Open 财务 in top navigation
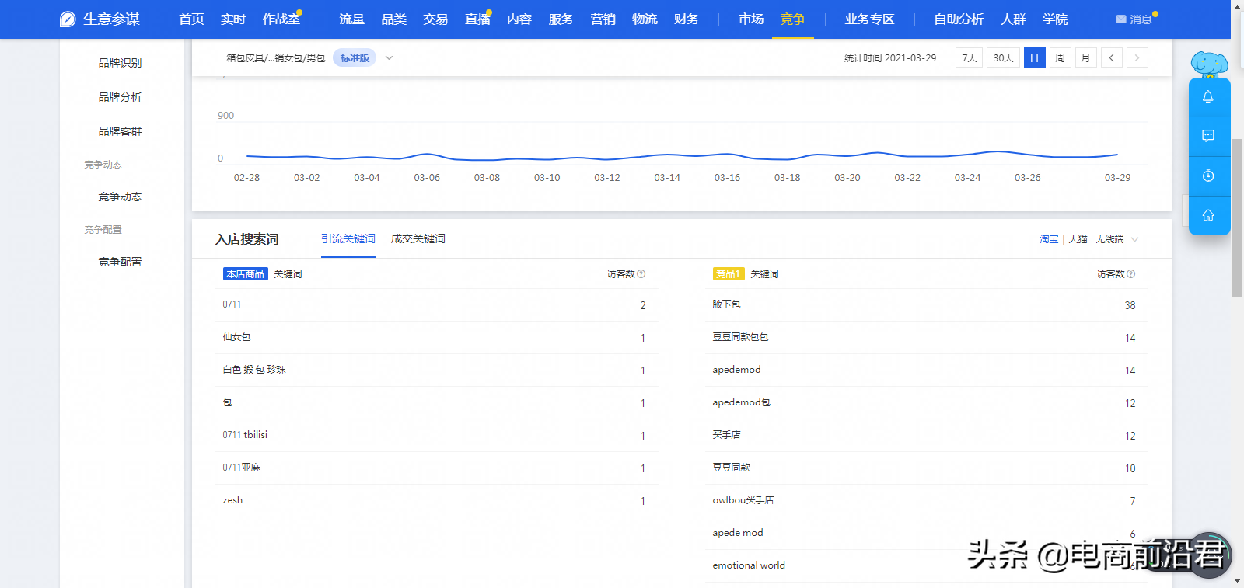The height and width of the screenshot is (588, 1244). click(687, 19)
